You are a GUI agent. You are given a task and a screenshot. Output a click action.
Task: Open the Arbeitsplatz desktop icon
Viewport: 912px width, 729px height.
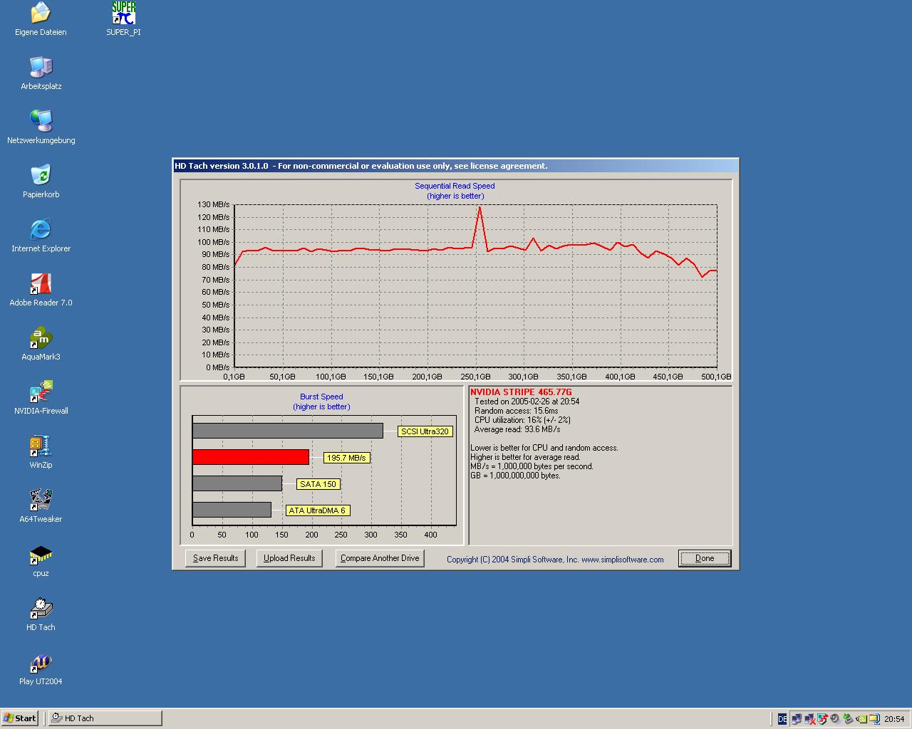click(41, 73)
